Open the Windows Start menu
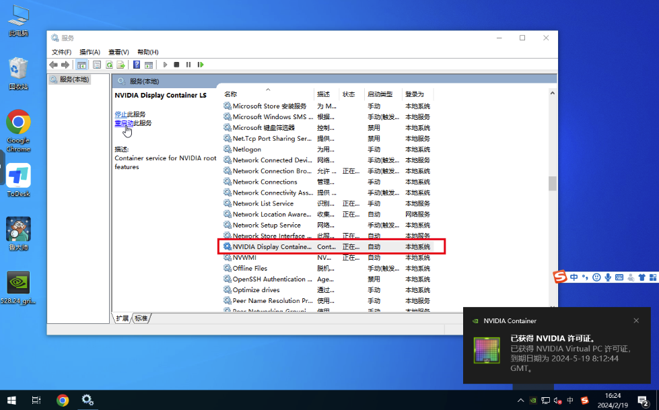Image resolution: width=659 pixels, height=410 pixels. click(11, 401)
